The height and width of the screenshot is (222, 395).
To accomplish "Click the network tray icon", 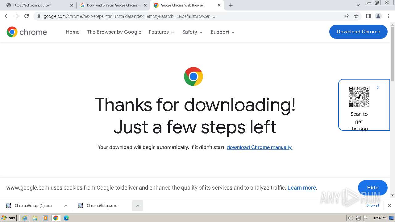I will coord(358,218).
